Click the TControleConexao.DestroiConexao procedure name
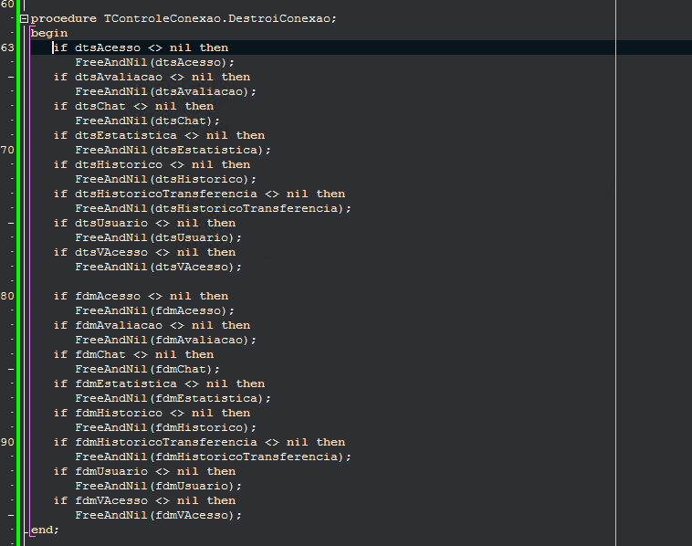The height and width of the screenshot is (546, 692). [x=220, y=18]
